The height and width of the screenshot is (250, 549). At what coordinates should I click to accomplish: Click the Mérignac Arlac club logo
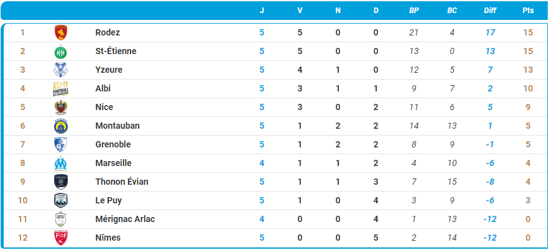60,219
